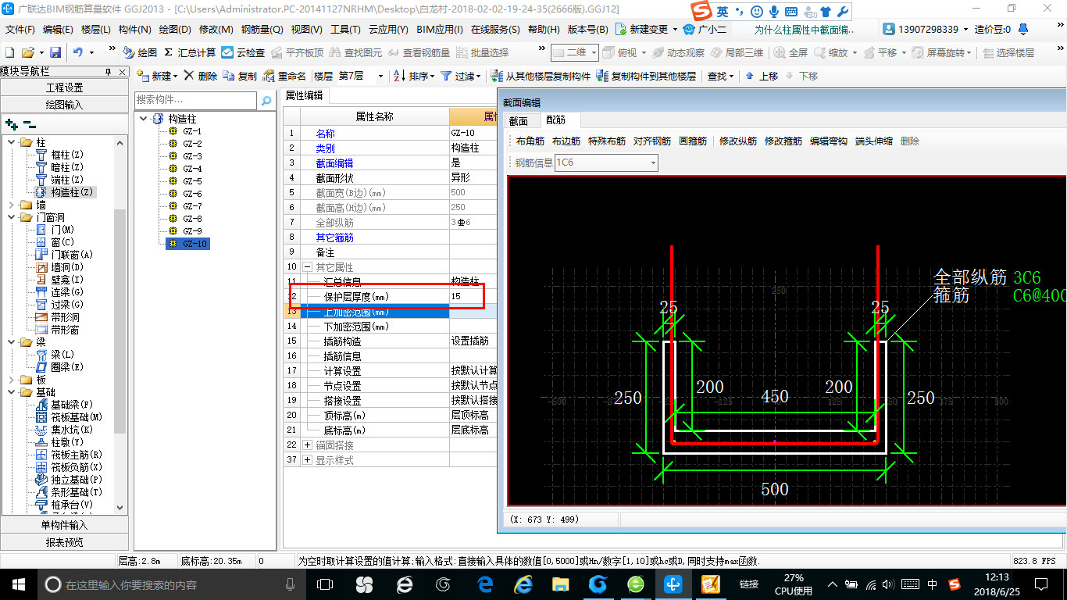Pin the 模块导航栏 panel
The height and width of the screenshot is (600, 1067).
coord(108,71)
